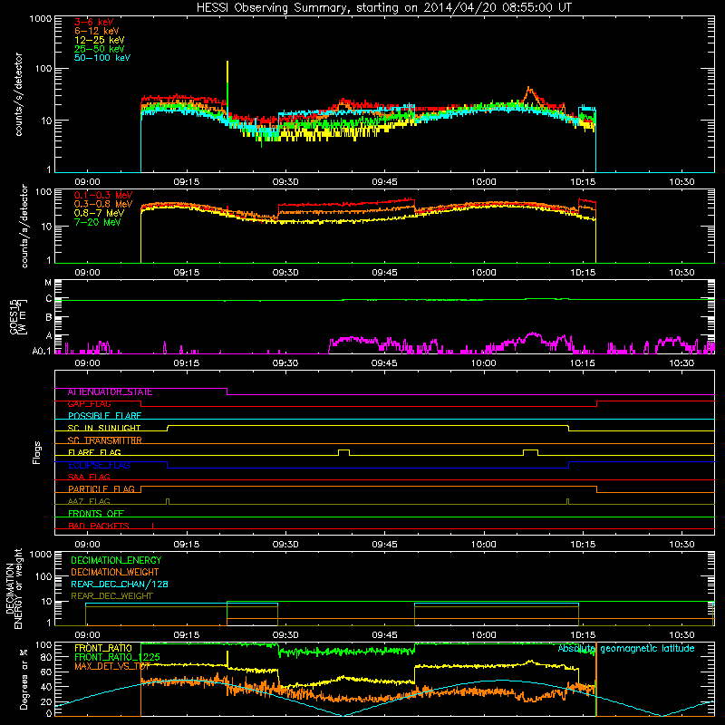Image resolution: width=725 pixels, height=725 pixels.
Task: Select the ATTENUATOR_STATE flag label
Action: coord(110,392)
